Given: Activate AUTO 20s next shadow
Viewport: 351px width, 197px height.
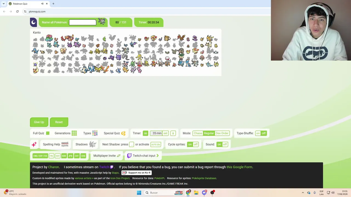Looking at the screenshot, I should [156, 144].
